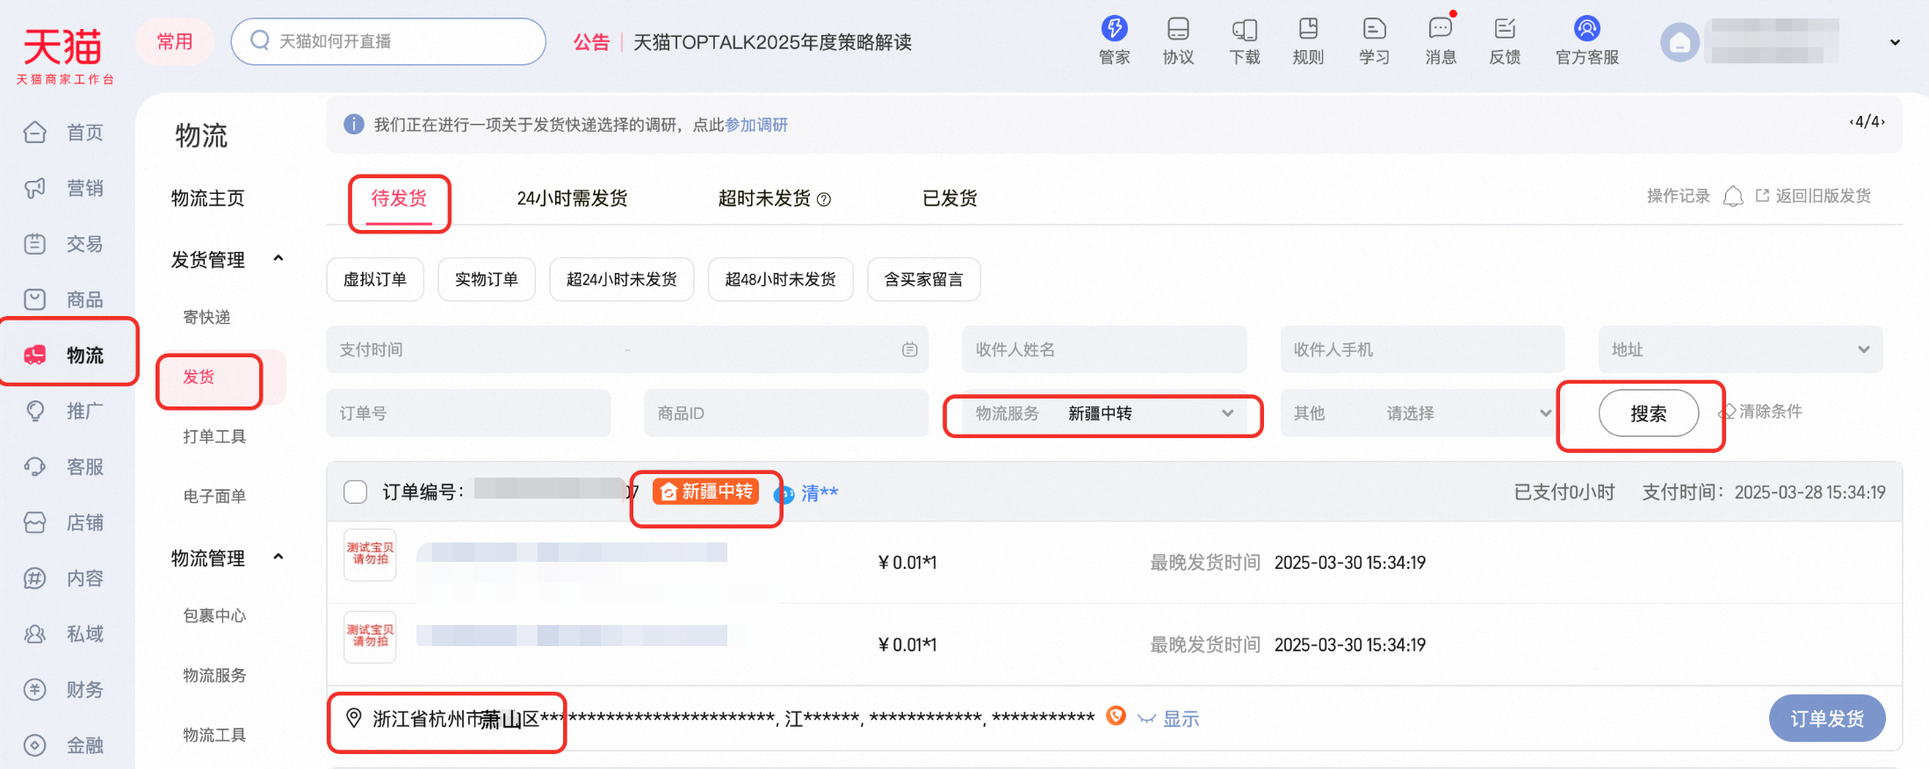This screenshot has height=769, width=1929.
Task: Tick the order number checkbox
Action: click(356, 492)
